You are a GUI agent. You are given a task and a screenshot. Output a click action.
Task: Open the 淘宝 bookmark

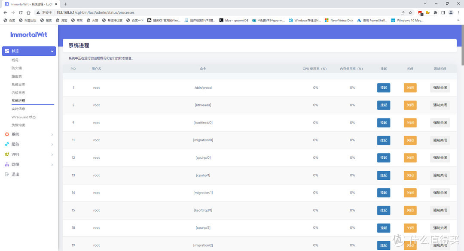pyautogui.click(x=61, y=21)
